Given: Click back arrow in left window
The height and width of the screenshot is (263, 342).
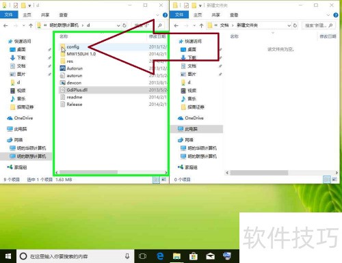Looking at the screenshot, I should tap(5, 25).
